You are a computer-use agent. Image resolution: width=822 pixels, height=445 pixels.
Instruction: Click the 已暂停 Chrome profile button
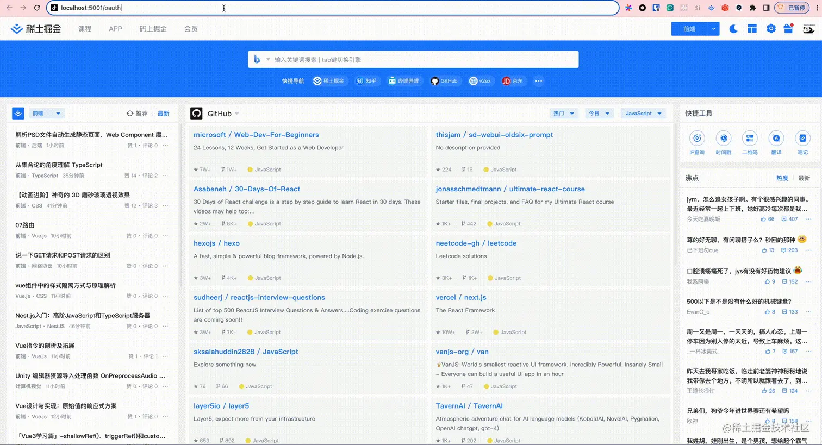pyautogui.click(x=792, y=8)
